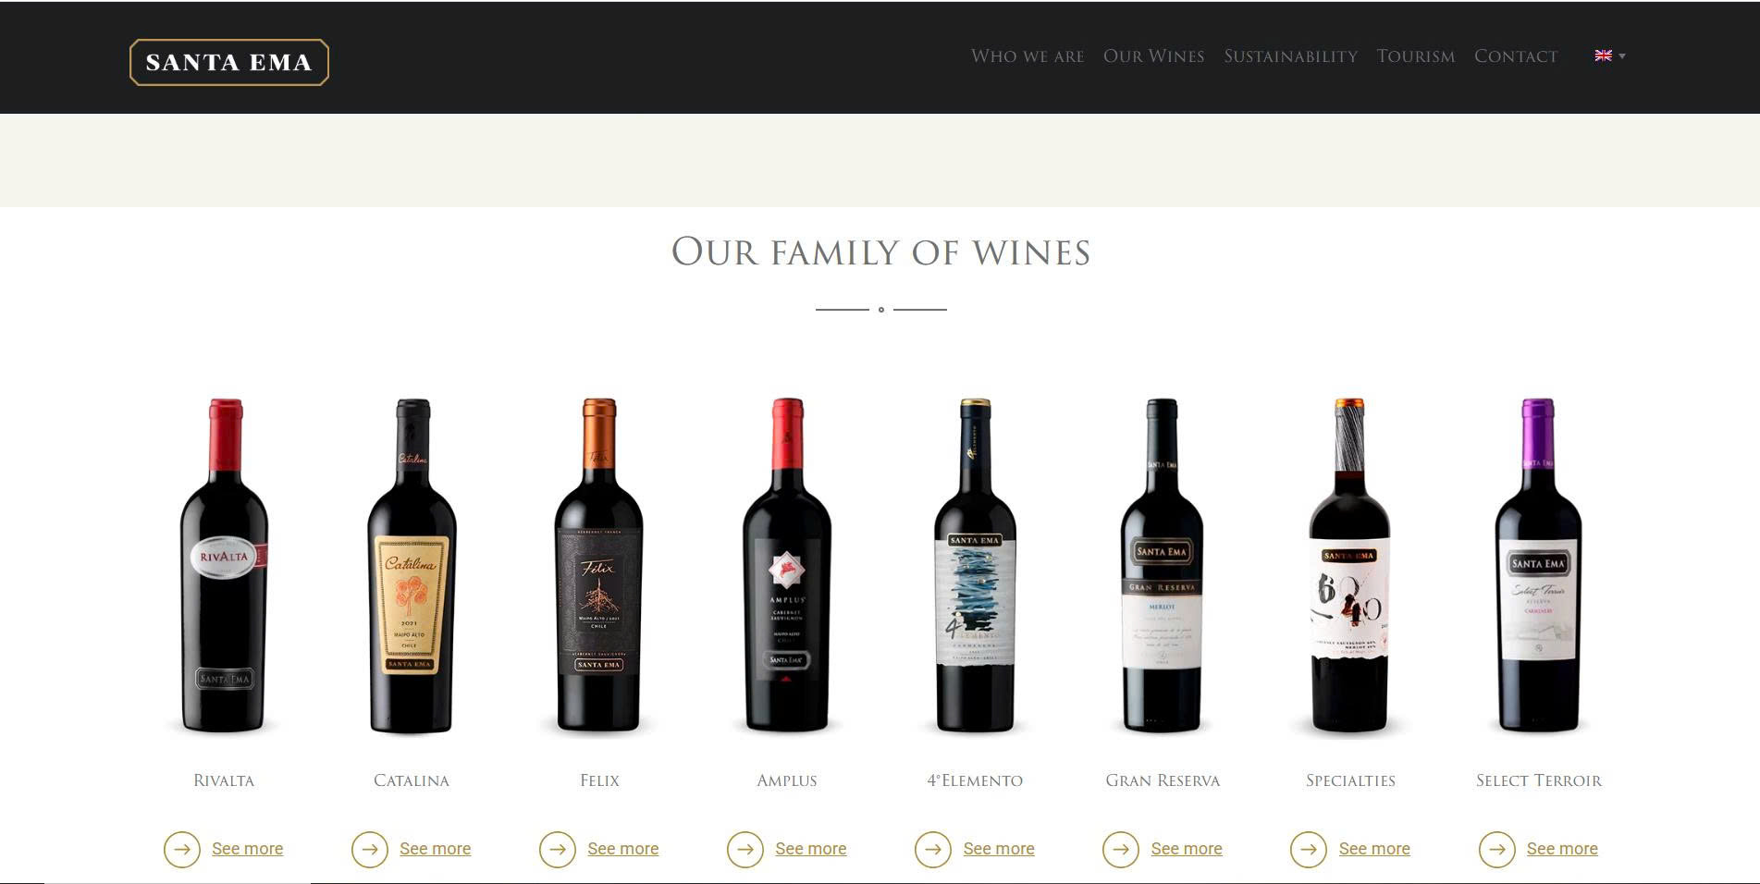Click the arrow circle icon under 4°Elemento
Image resolution: width=1760 pixels, height=884 pixels.
point(933,849)
